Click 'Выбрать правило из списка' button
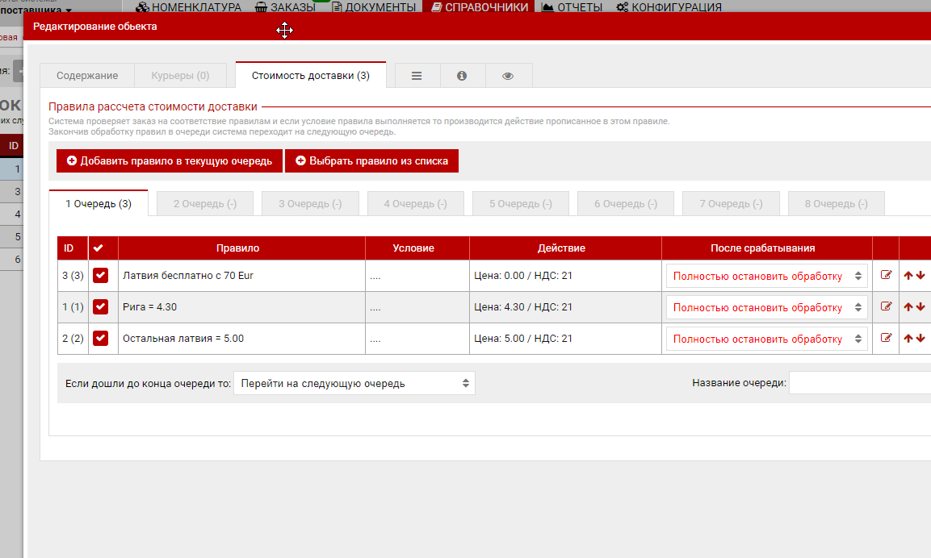 (371, 161)
